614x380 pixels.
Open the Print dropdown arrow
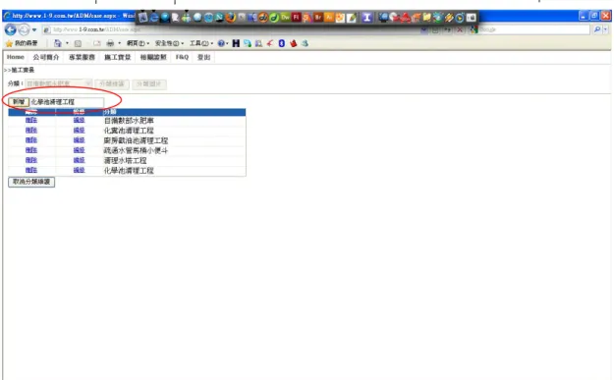coord(120,43)
